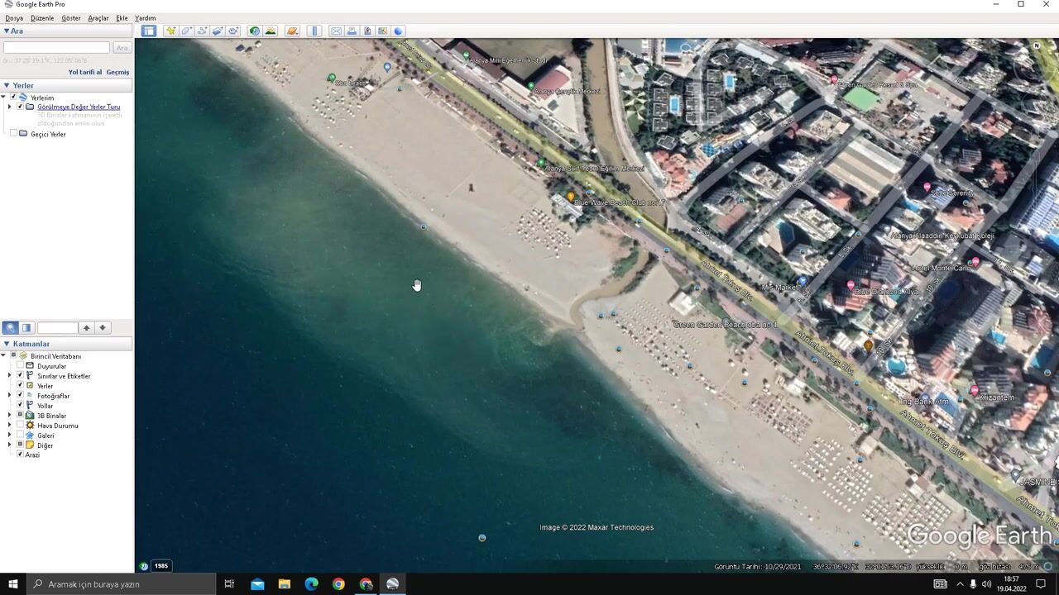Click the Add Placemark pushpin icon
This screenshot has width=1059, height=595.
pos(170,31)
